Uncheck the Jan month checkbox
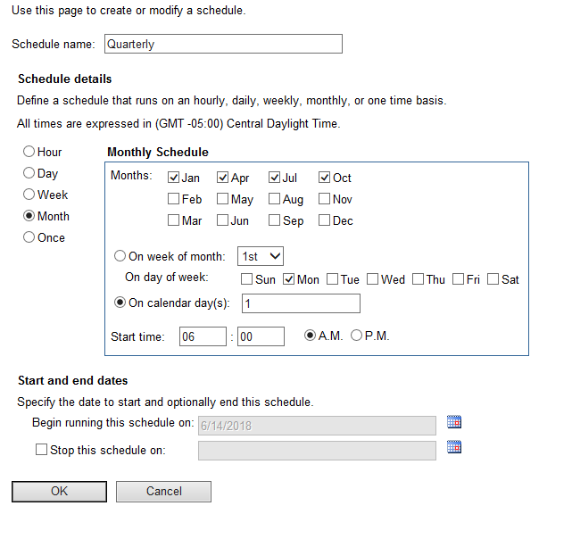The width and height of the screenshot is (572, 539). (x=174, y=178)
